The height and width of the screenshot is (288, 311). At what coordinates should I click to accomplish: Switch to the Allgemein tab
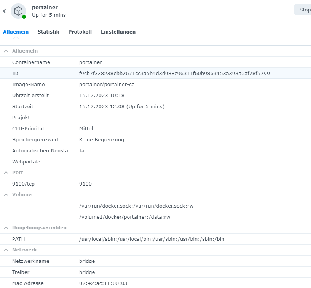coord(16,32)
